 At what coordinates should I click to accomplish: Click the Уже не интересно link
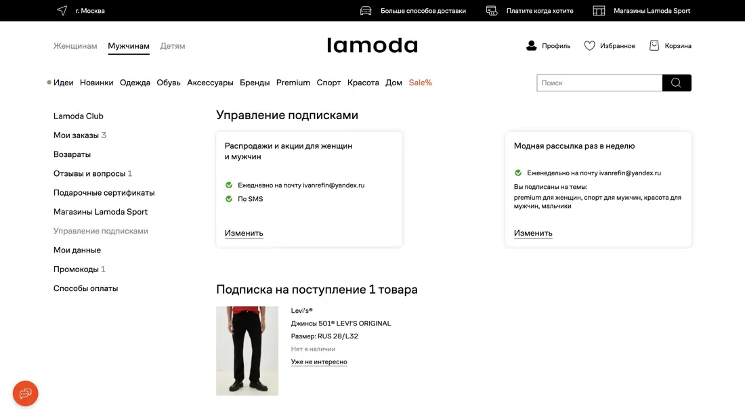tap(319, 361)
